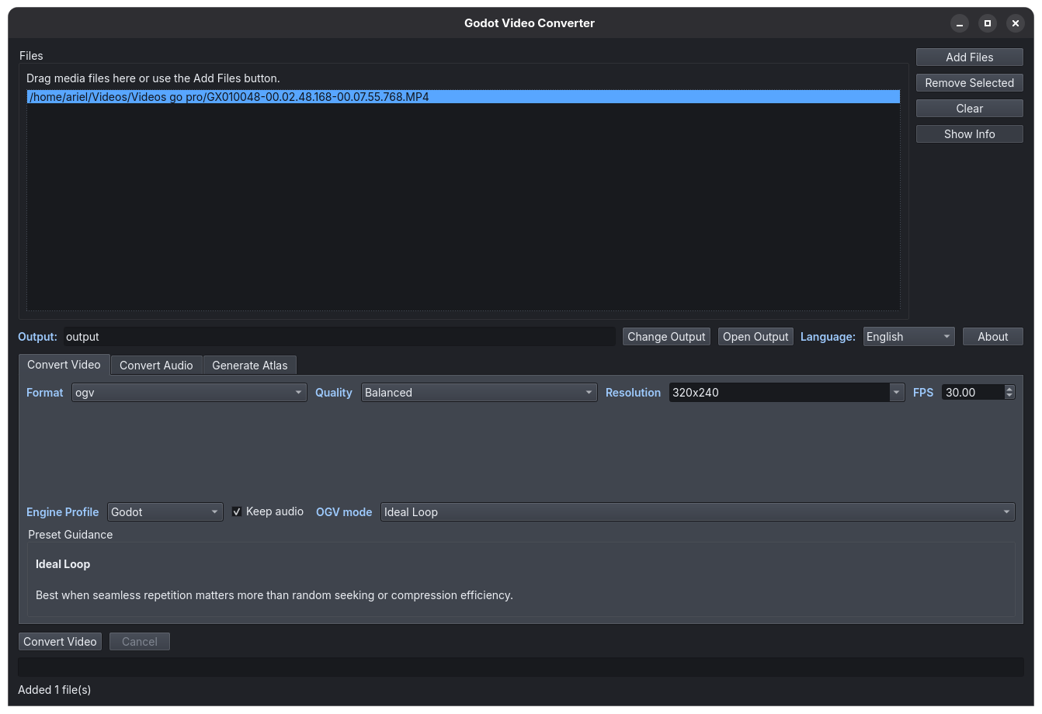Click the 'Best when seamless repetition' description text
Viewport: 1042px width, 714px height.
click(274, 595)
